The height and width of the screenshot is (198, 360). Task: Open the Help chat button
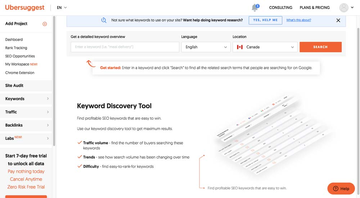341,188
